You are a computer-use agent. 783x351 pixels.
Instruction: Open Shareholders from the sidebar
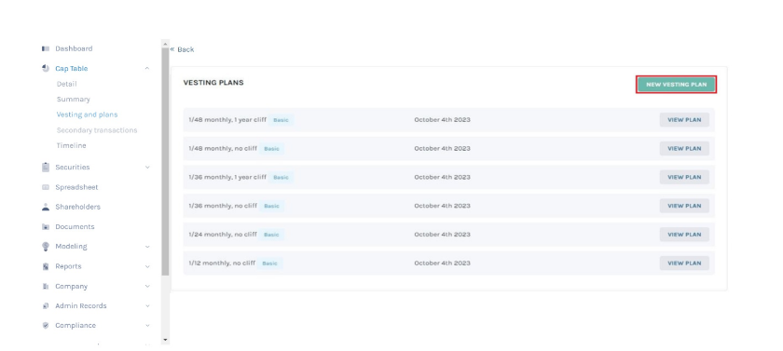[x=77, y=207]
